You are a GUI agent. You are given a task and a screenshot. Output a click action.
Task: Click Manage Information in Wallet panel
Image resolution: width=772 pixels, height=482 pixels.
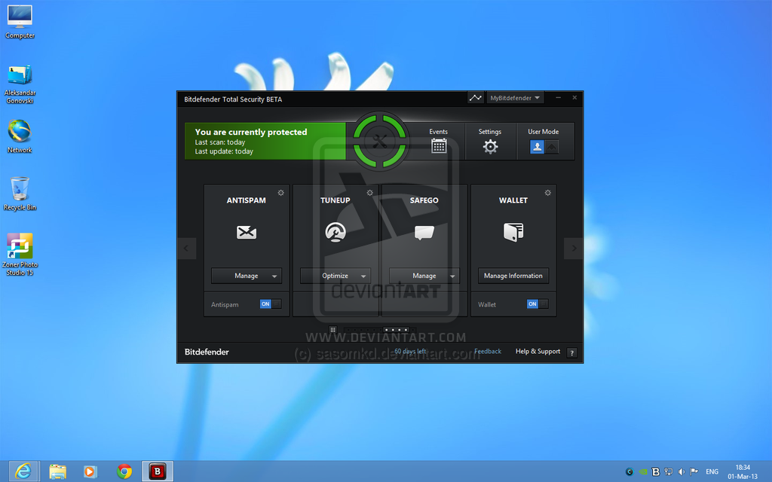coord(513,276)
